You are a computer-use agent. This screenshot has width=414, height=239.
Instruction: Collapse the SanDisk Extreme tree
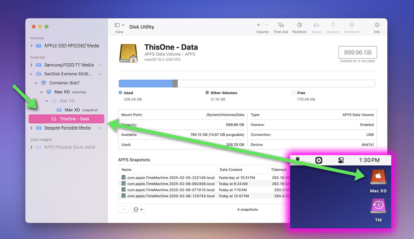click(31, 74)
